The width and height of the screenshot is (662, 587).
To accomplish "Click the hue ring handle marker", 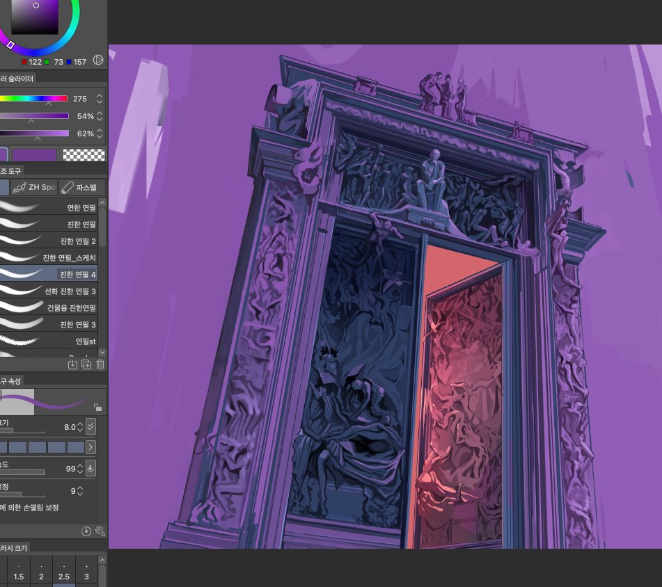I will point(10,45).
